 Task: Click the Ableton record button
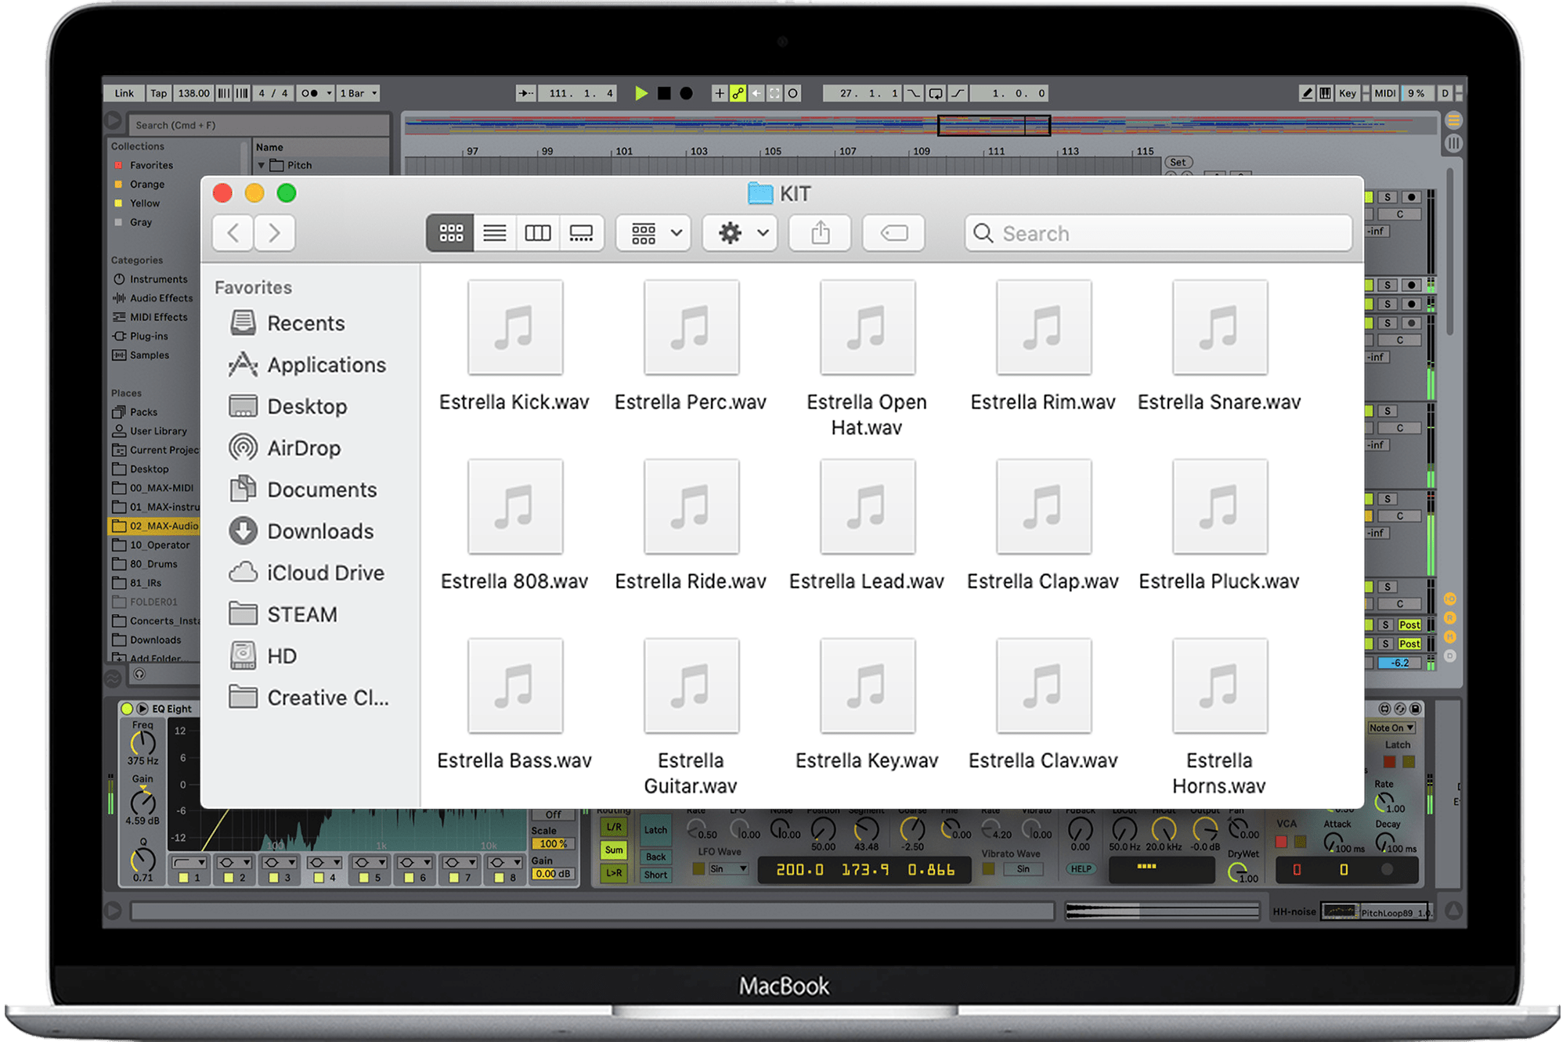686,93
